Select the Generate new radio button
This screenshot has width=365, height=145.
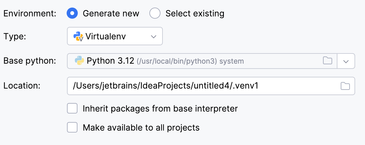click(x=72, y=13)
